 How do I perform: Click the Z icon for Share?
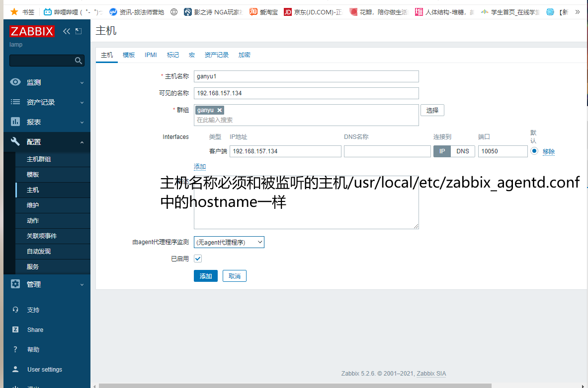[x=15, y=329]
